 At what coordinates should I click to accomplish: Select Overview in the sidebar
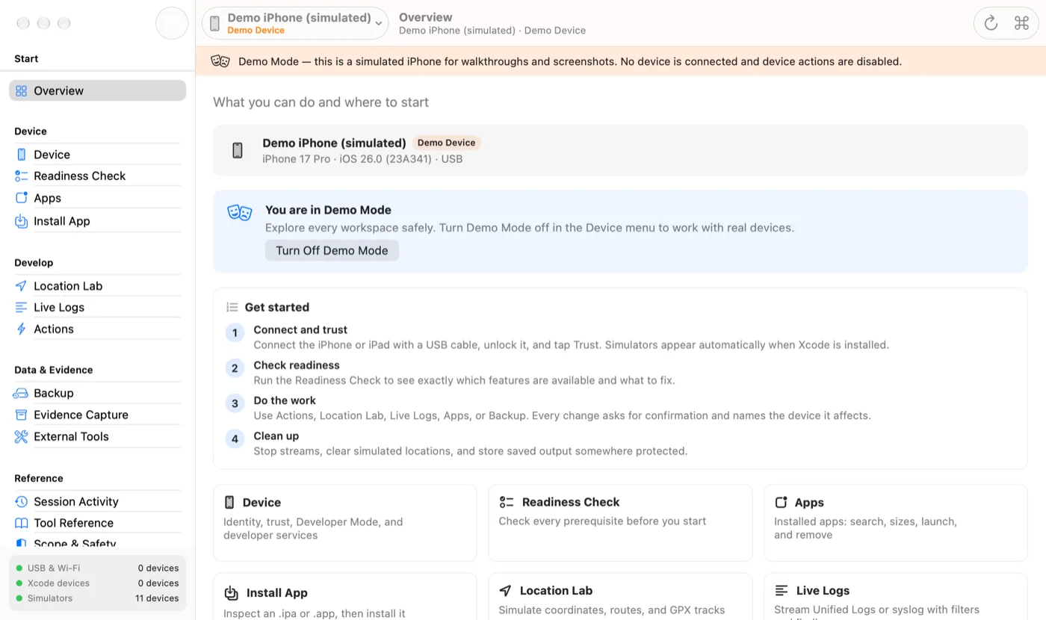pyautogui.click(x=97, y=90)
